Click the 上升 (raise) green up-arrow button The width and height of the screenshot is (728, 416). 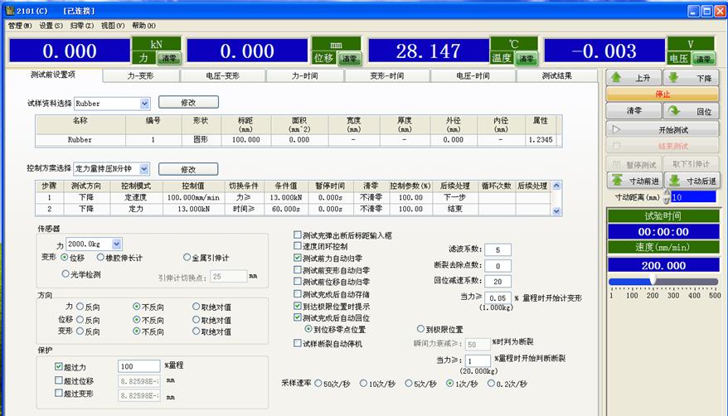pos(633,77)
